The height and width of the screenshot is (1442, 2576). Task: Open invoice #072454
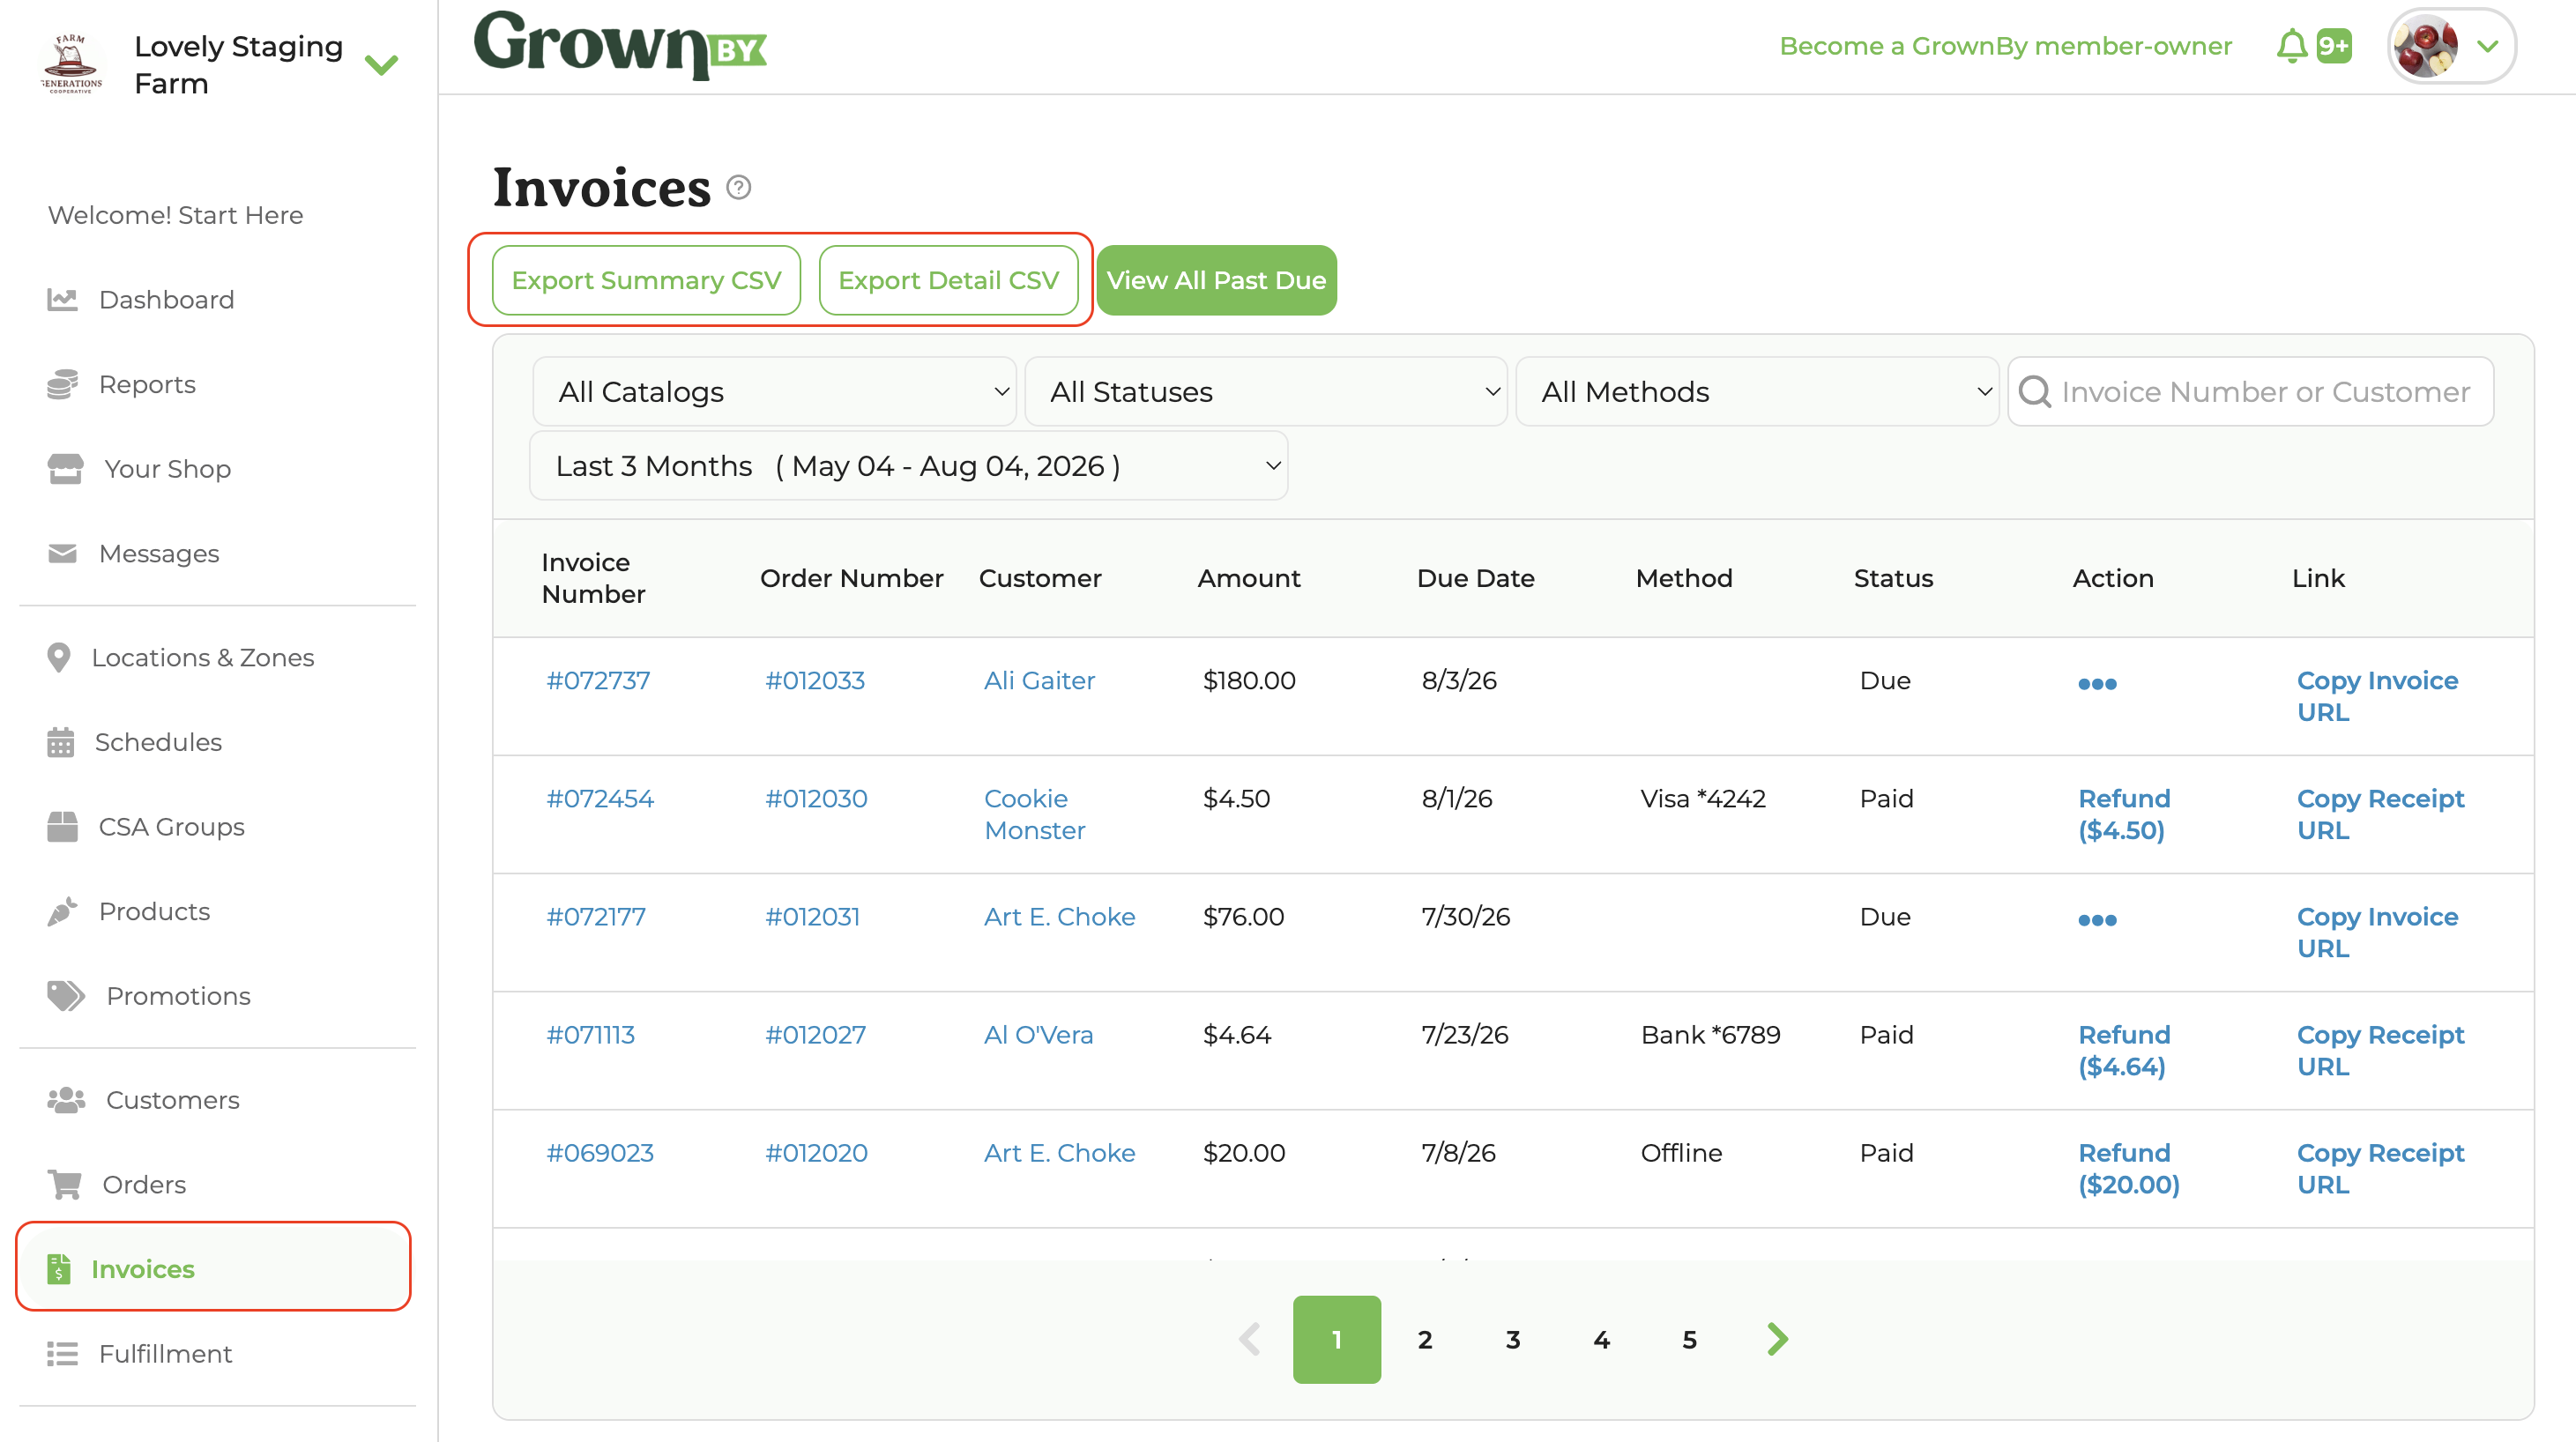599,798
